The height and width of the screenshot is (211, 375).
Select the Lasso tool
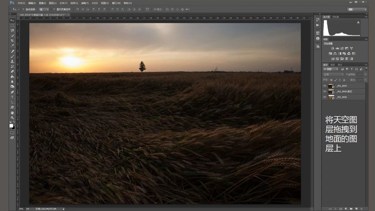click(x=12, y=31)
